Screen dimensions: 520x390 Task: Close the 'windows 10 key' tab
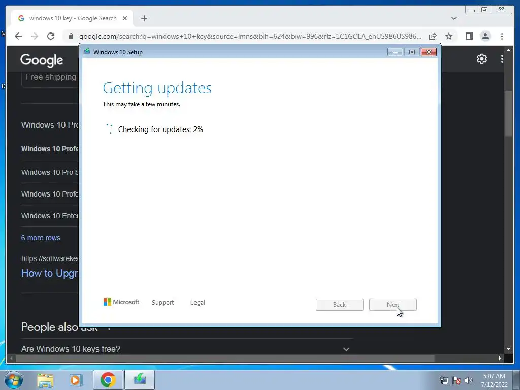[125, 18]
